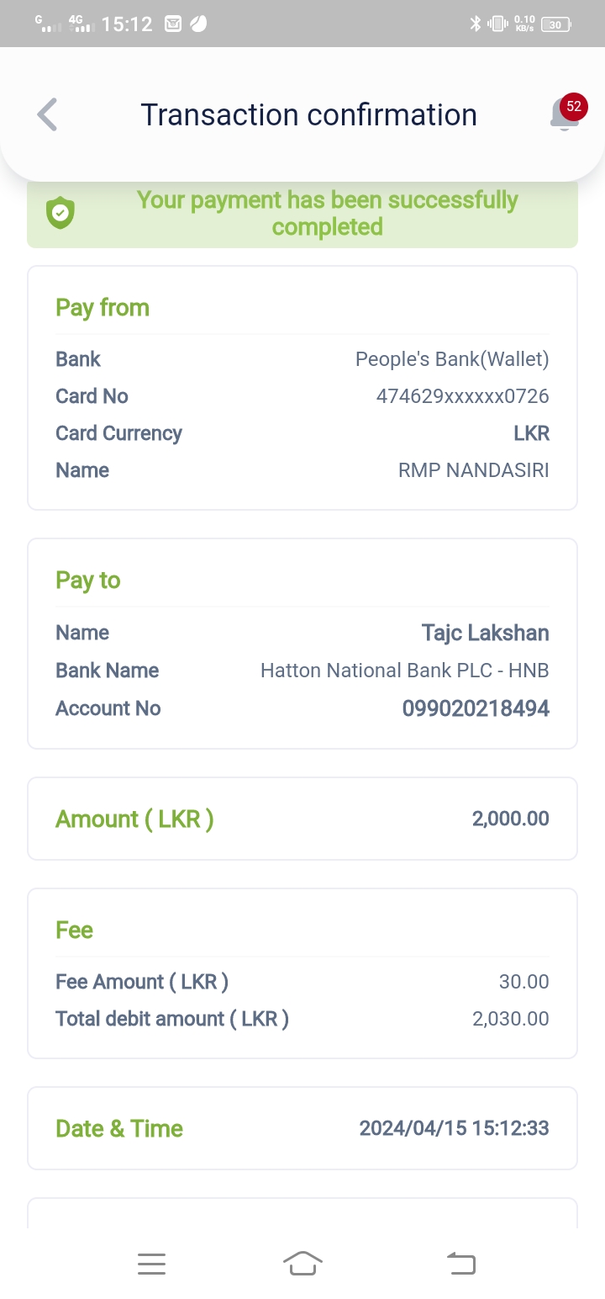Image resolution: width=605 pixels, height=1299 pixels.
Task: Tap the Pay to section heading
Action: point(88,581)
